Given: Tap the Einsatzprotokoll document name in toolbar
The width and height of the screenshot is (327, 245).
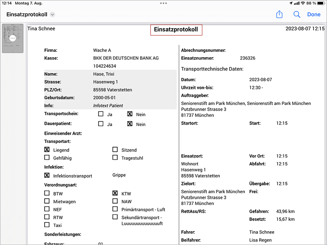Looking at the screenshot, I should click(x=27, y=15).
